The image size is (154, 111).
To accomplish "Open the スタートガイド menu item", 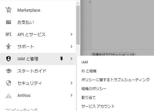I will (x=38, y=71).
